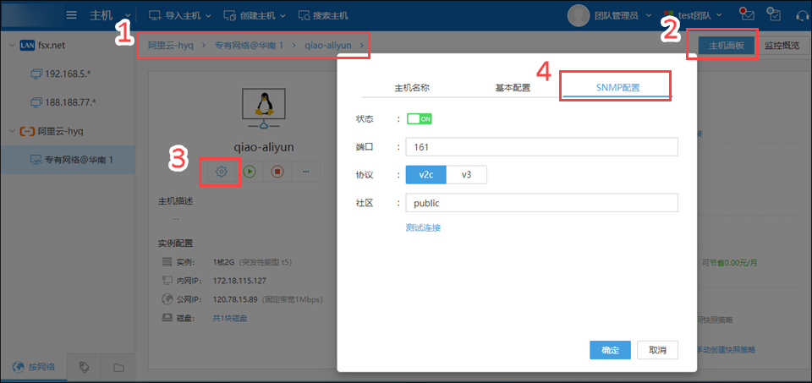Image resolution: width=812 pixels, height=383 pixels.
Task: Switch to the 基本配置 tab
Action: click(513, 87)
